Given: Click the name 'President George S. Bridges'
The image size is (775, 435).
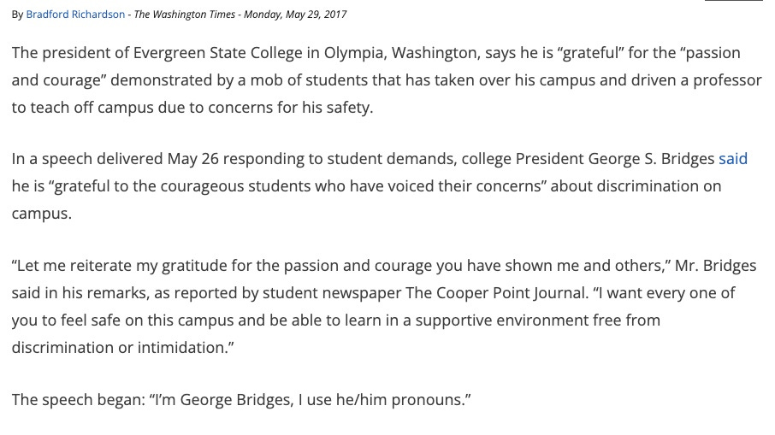Looking at the screenshot, I should [x=615, y=159].
